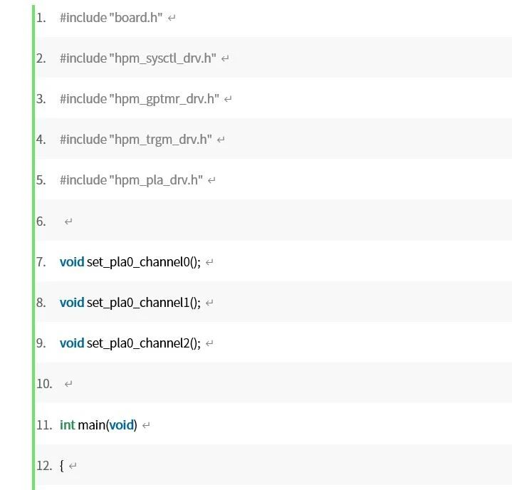This screenshot has width=512, height=490.
Task: Click the opening brace on line 12
Action: pyautogui.click(x=62, y=466)
